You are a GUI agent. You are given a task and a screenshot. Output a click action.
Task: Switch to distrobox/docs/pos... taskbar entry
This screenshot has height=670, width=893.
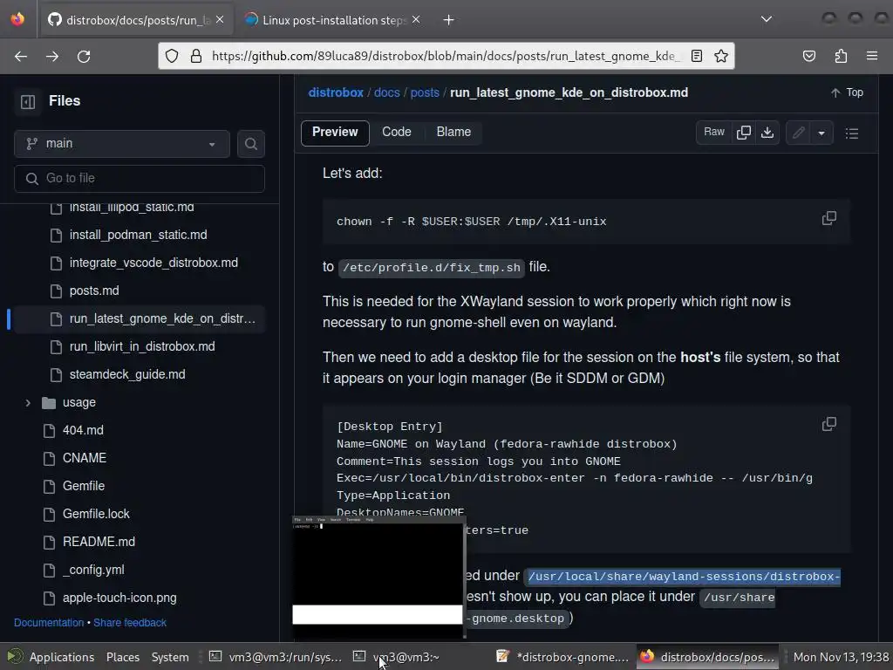(x=707, y=657)
